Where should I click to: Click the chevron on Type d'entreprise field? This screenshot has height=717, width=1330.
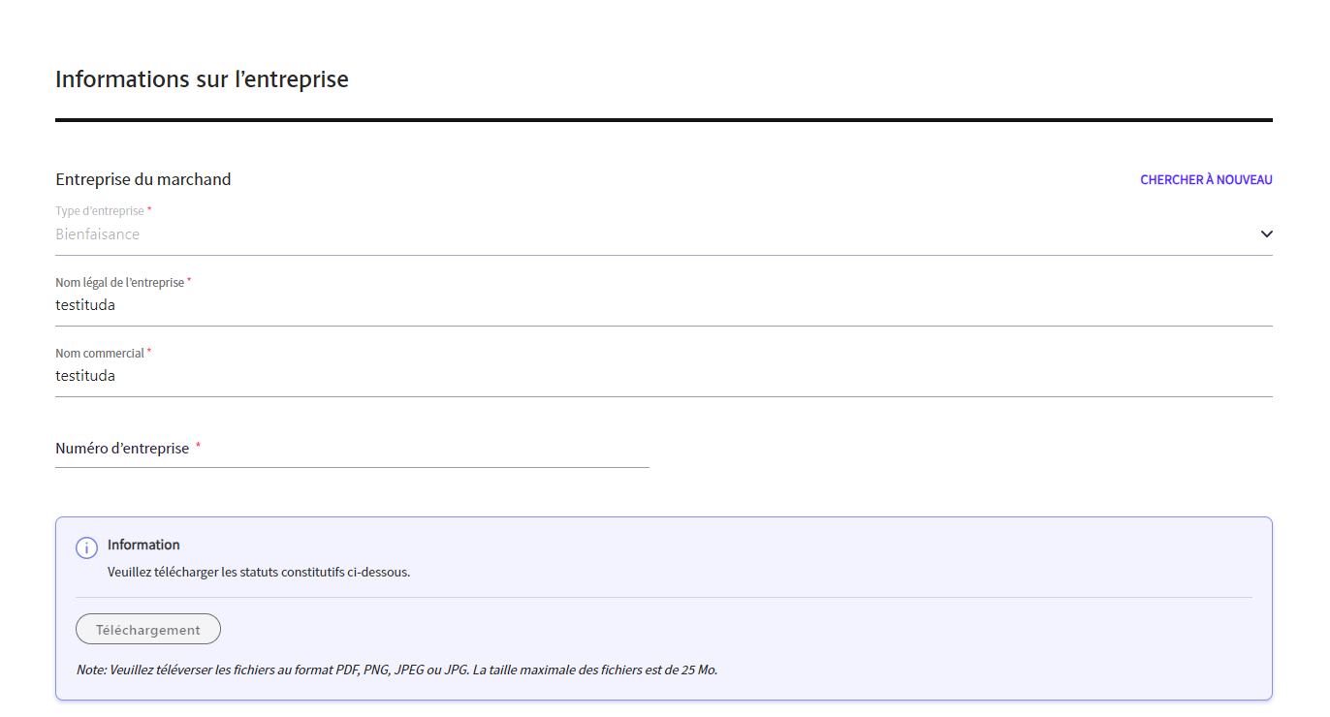(1265, 234)
